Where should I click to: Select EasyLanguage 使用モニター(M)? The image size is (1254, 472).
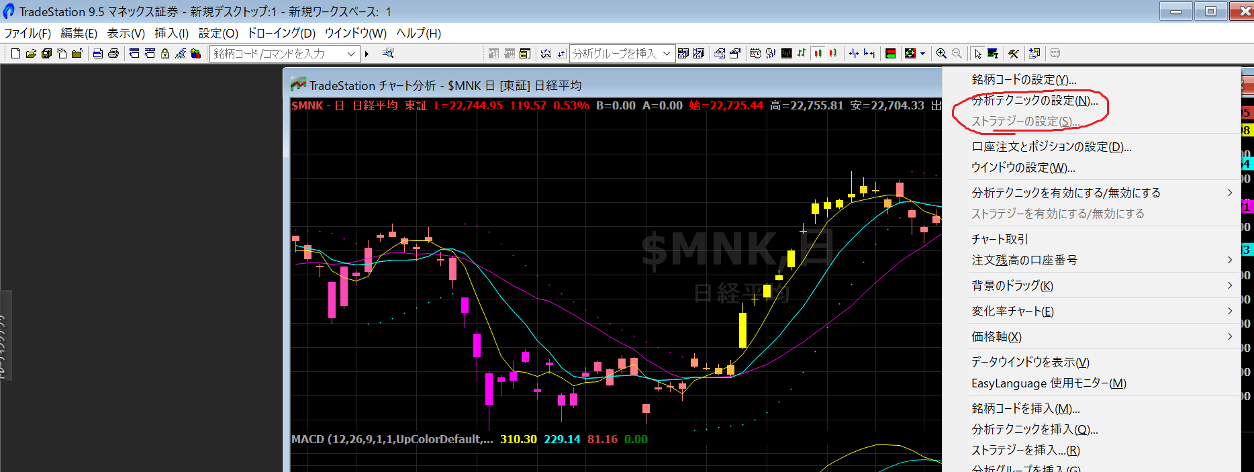(1091, 383)
